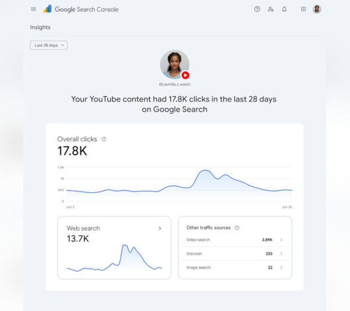This screenshot has width=350, height=311.
Task: Open the Google apps grid
Action: 303,9
